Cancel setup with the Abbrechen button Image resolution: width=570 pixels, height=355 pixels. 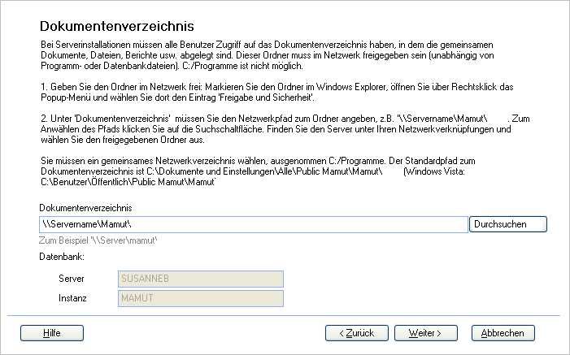point(503,333)
